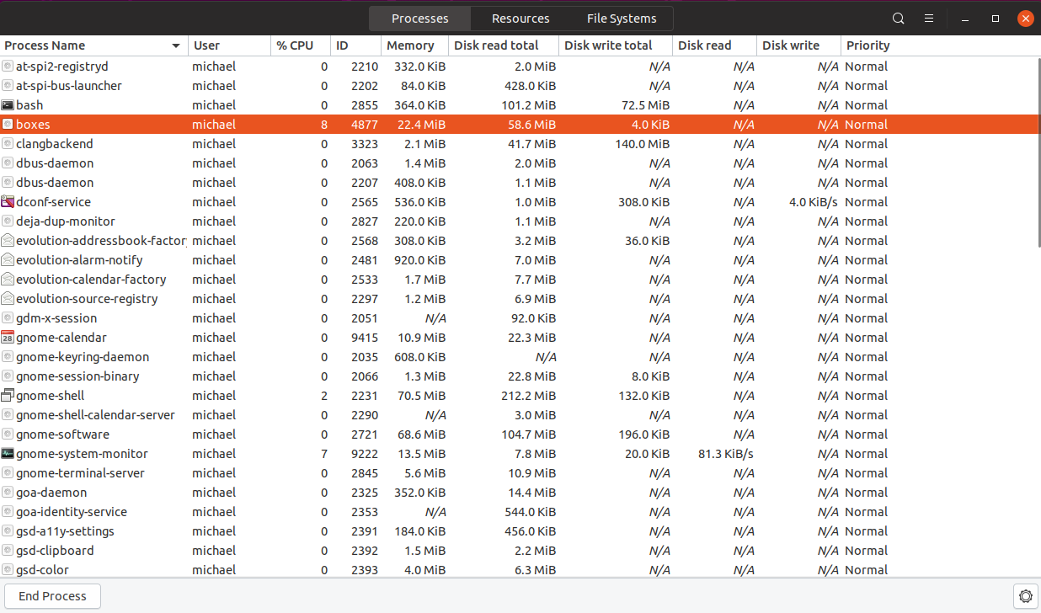Sort by Disk write total column header
This screenshot has height=613, width=1041.
click(x=617, y=45)
